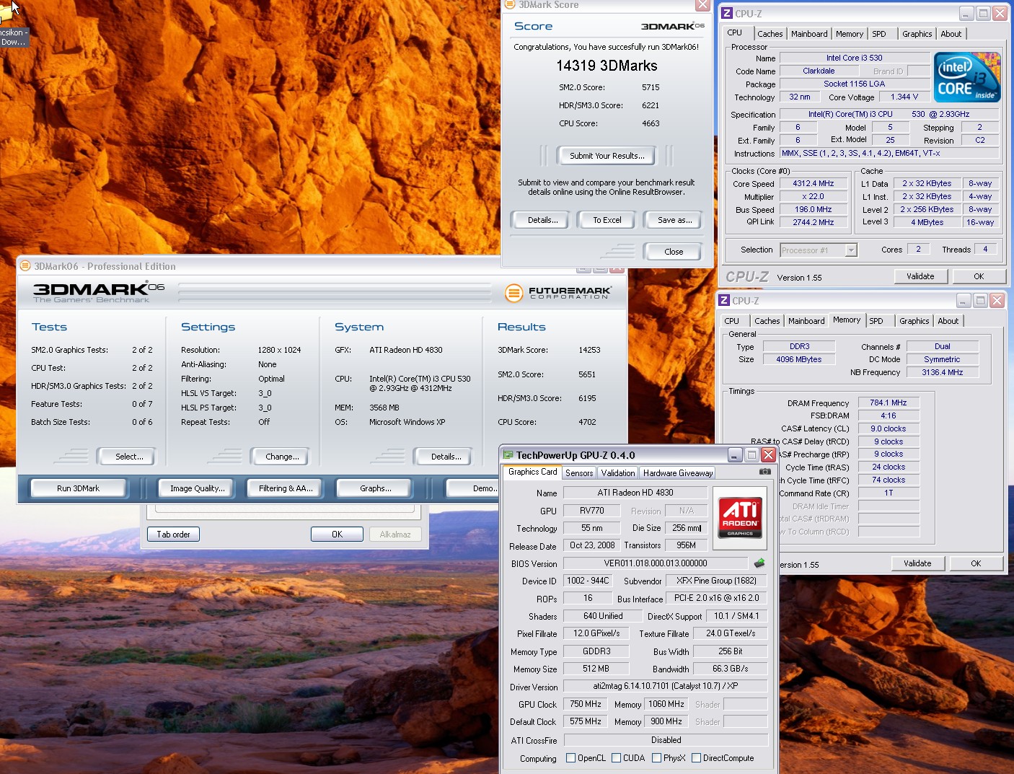1014x774 pixels.
Task: Click the Close button in the Score window
Action: [674, 252]
